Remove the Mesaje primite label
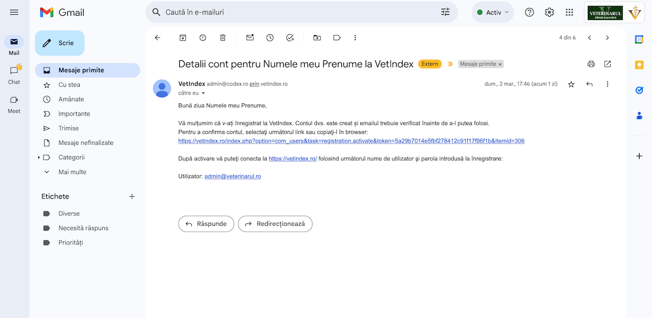The height and width of the screenshot is (318, 652). 500,64
